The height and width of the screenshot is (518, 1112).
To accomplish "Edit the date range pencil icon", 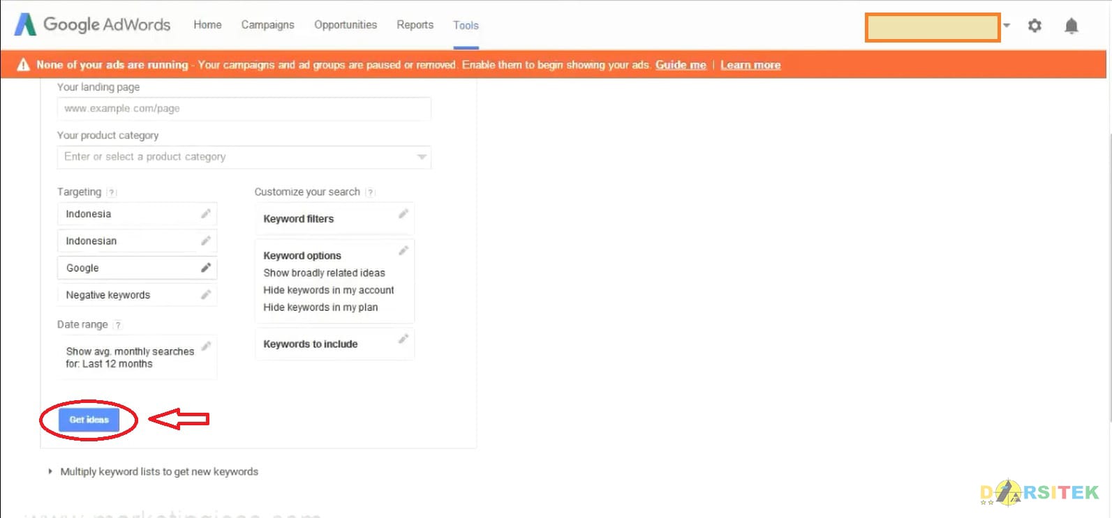I will point(206,346).
